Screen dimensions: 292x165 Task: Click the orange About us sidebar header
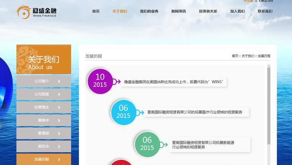tap(44, 59)
